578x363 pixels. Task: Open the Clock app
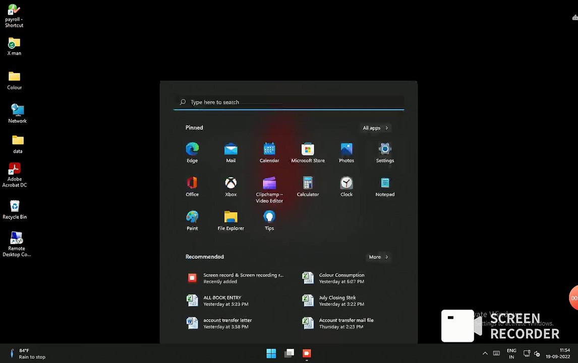click(346, 187)
